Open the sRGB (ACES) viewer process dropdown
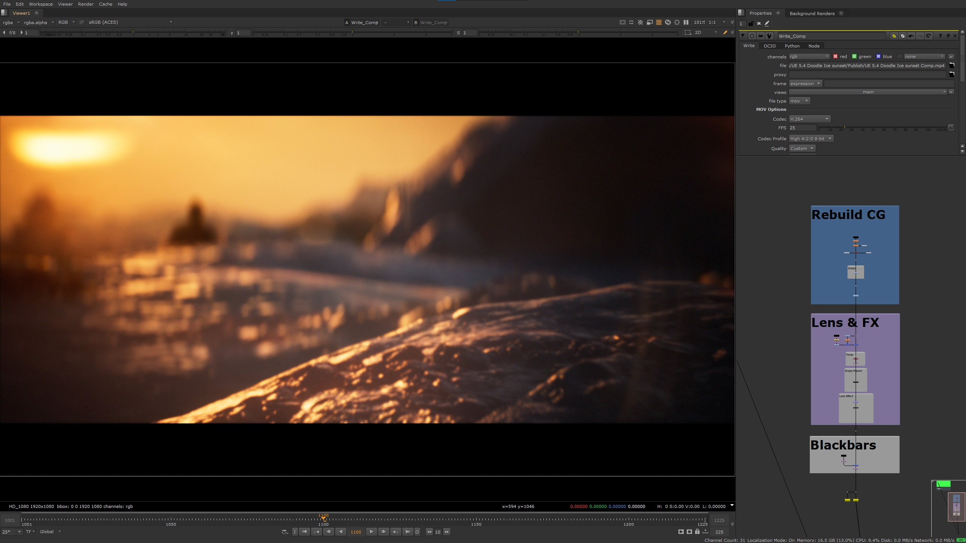966x543 pixels. point(130,23)
